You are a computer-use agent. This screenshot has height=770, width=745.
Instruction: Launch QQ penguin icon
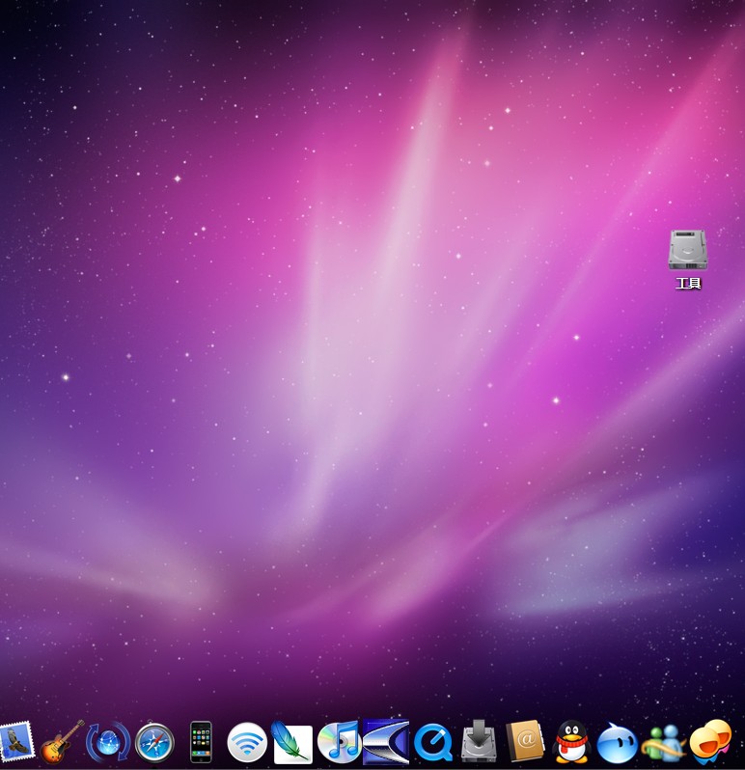tap(571, 742)
